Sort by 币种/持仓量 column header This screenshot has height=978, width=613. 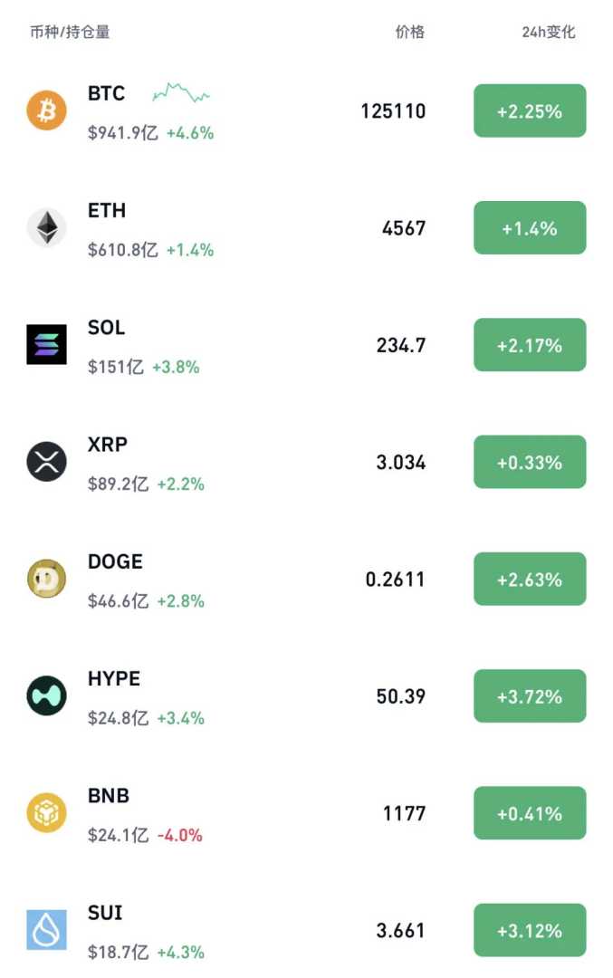point(70,33)
